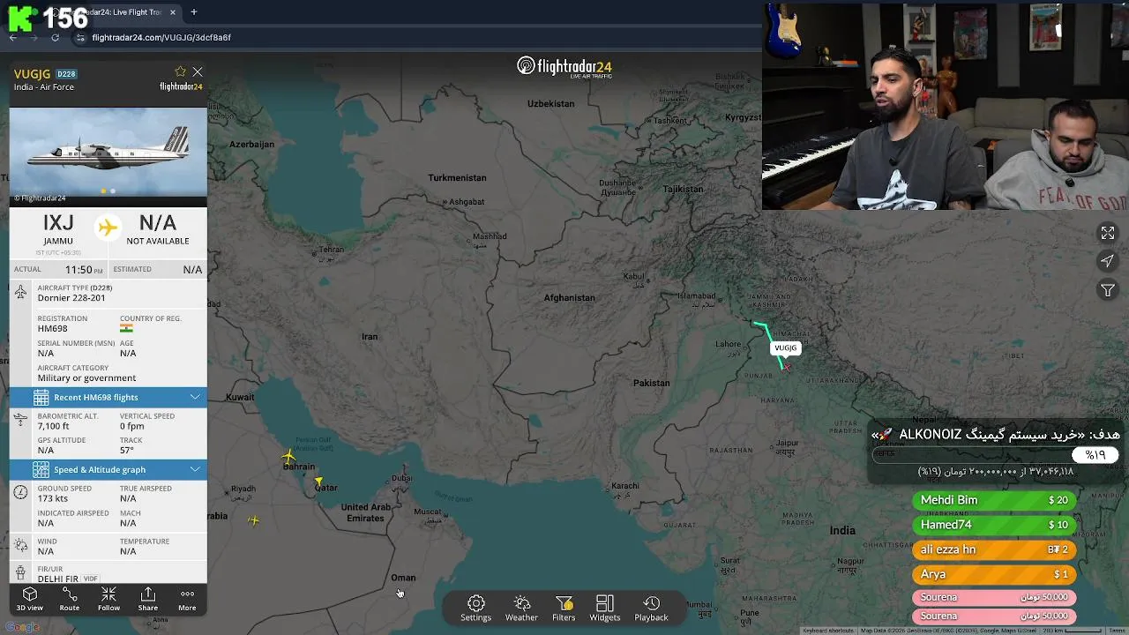Image resolution: width=1129 pixels, height=635 pixels.
Task: Click the Arya donation entry
Action: point(994,574)
